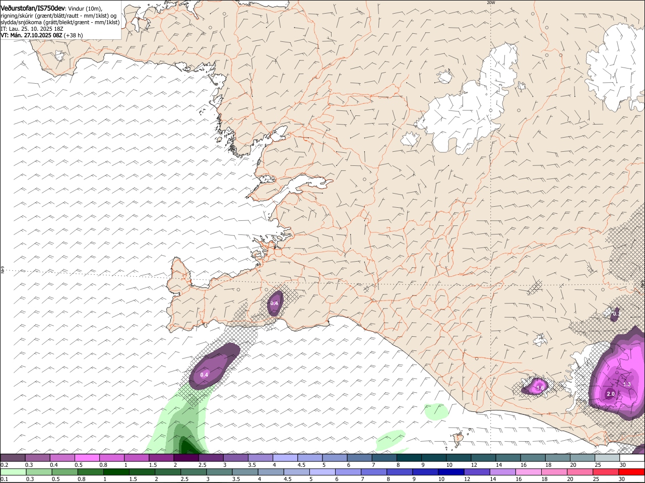
Task: Click the '0.4' value in the offshore purple blob
Action: pyautogui.click(x=204, y=375)
